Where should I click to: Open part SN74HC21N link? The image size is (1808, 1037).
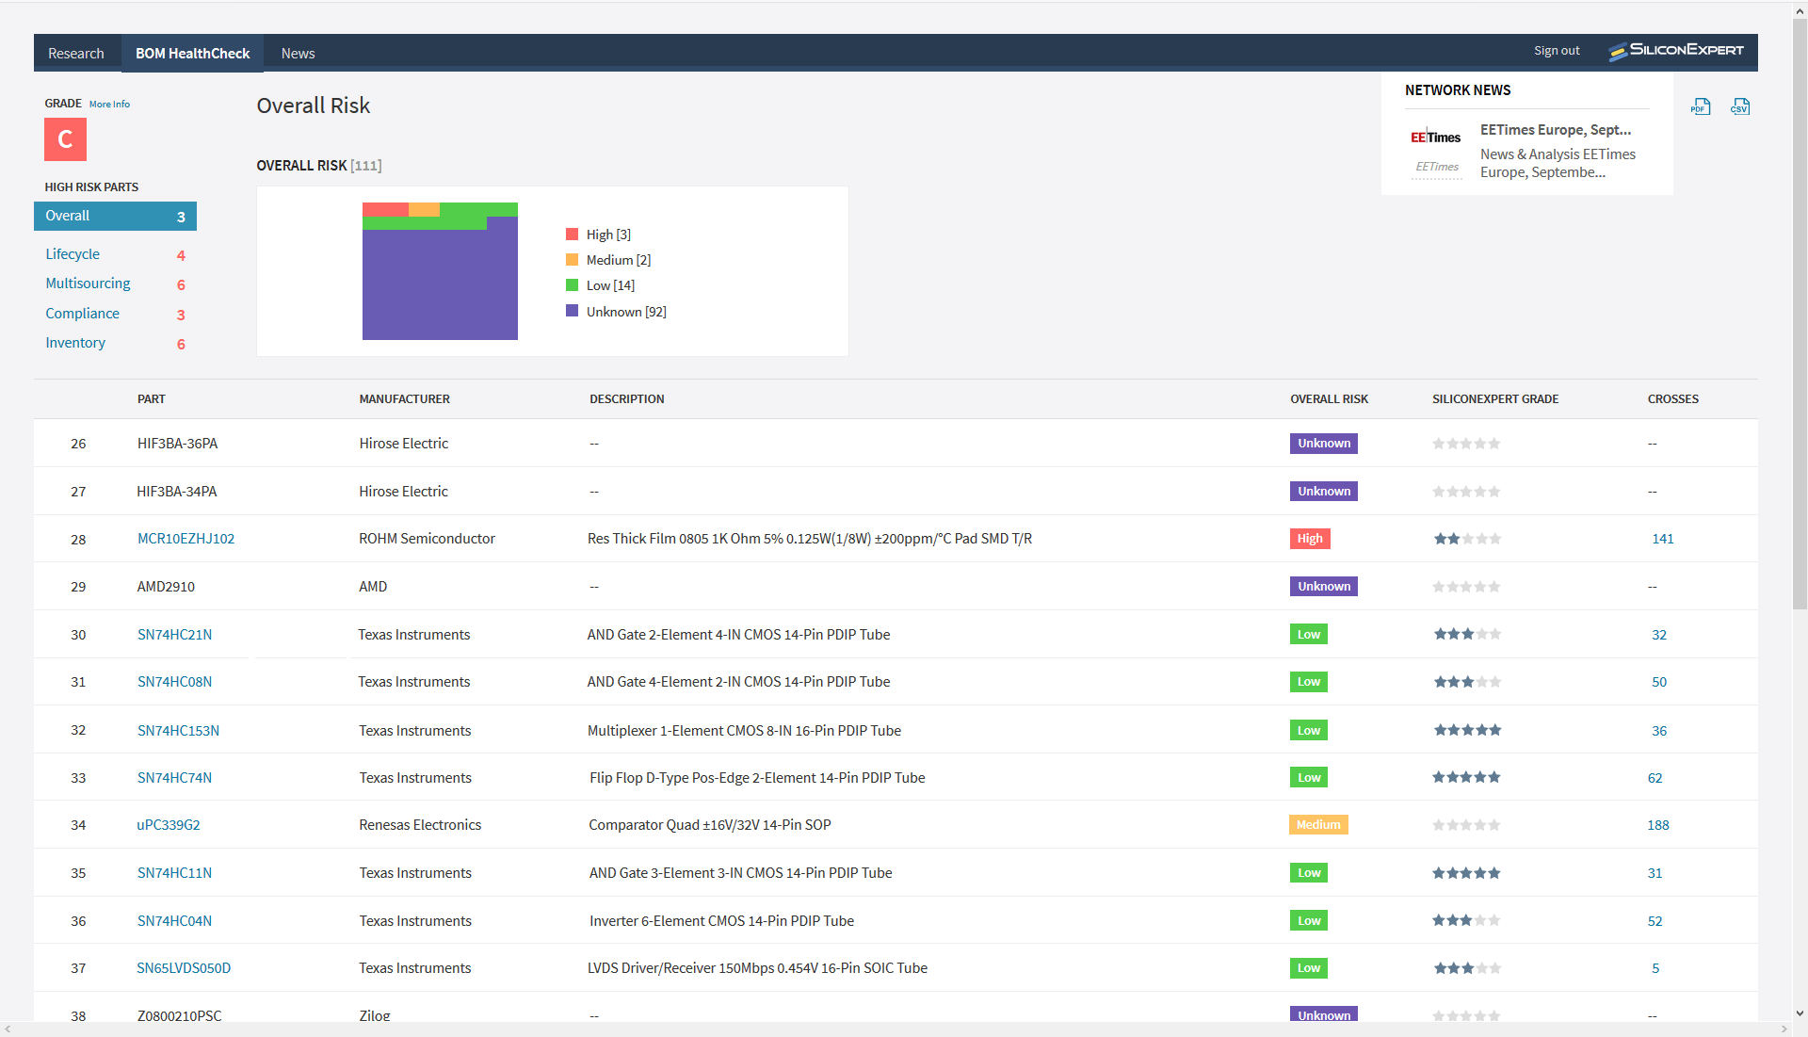click(174, 635)
